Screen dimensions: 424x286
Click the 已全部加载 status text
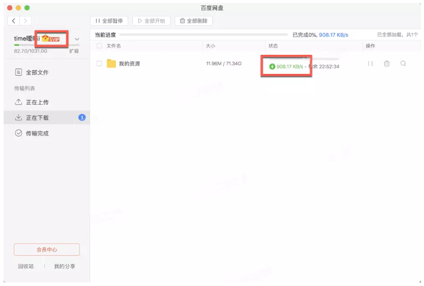pyautogui.click(x=398, y=35)
